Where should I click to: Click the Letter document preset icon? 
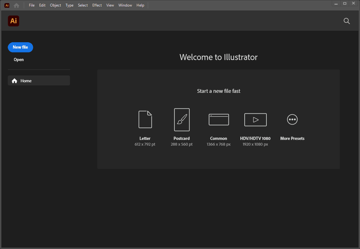[145, 120]
